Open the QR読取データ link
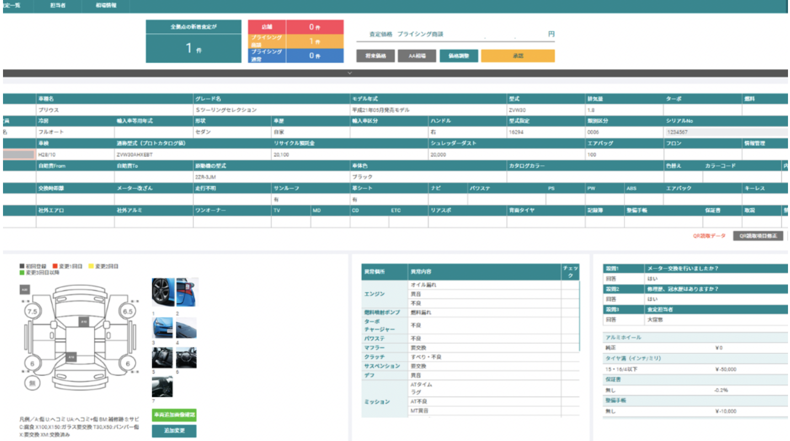Image resolution: width=790 pixels, height=441 pixels. coord(709,236)
